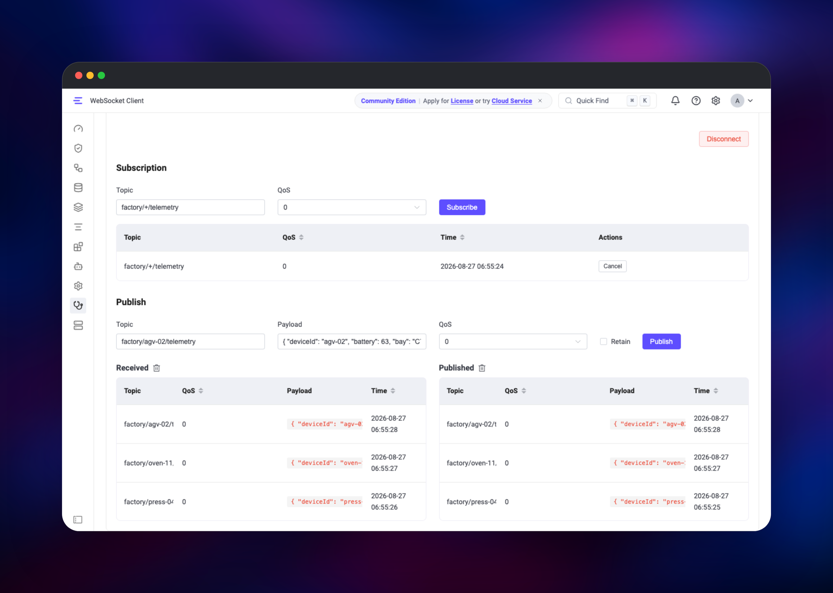Click the factory/+/telemetry cell in subscriptions table
This screenshot has width=833, height=593.
[154, 266]
